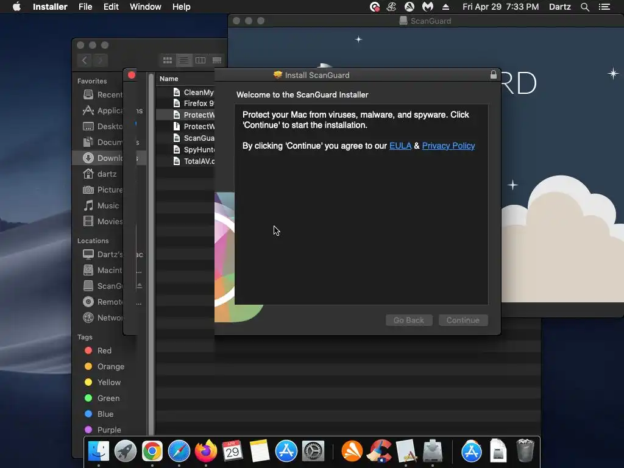The width and height of the screenshot is (624, 468).
Task: Click the Finder sidebar scrollbar
Action: coord(151,255)
